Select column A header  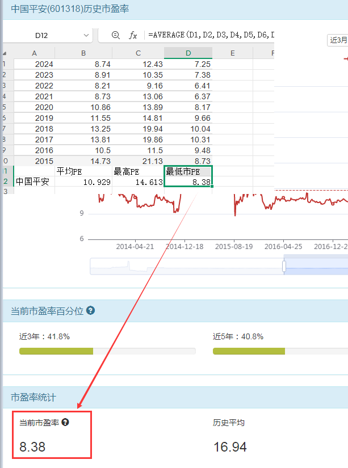pos(35,53)
